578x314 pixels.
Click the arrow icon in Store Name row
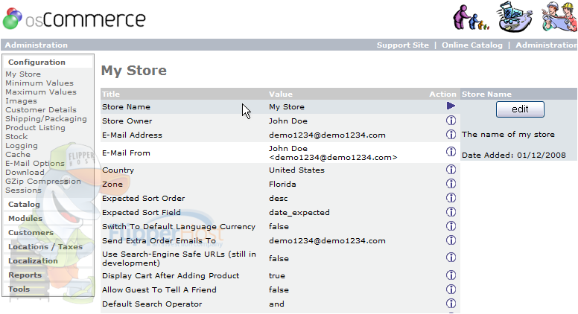tap(451, 106)
